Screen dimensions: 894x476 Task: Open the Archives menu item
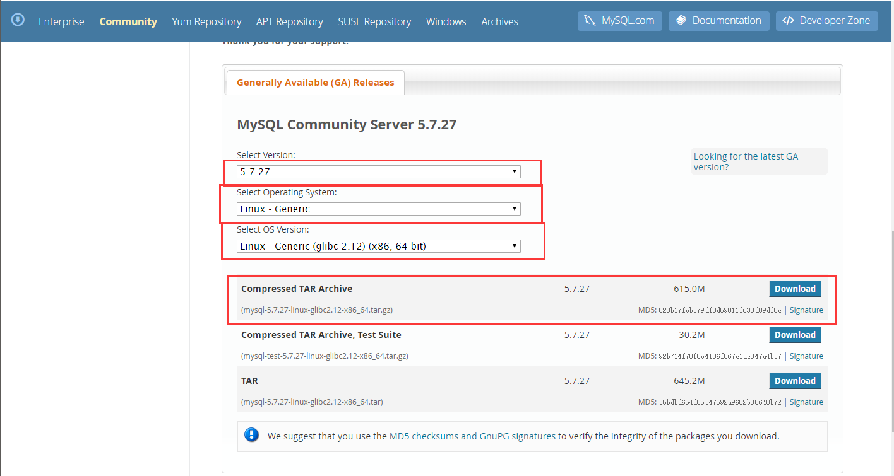[x=499, y=21]
